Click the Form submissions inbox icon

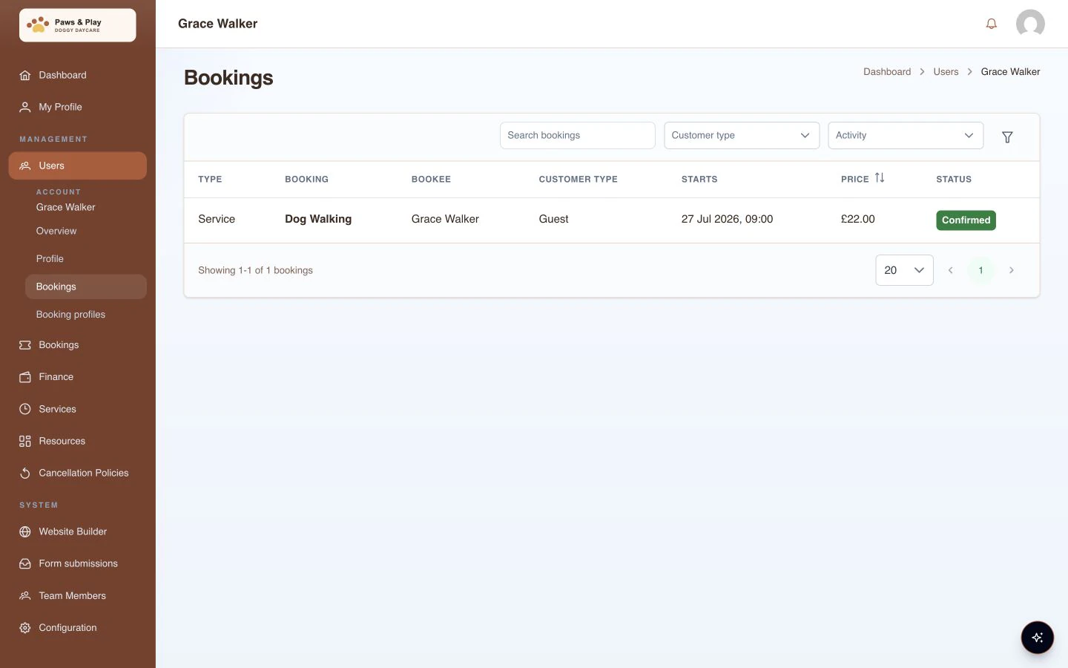pyautogui.click(x=25, y=563)
